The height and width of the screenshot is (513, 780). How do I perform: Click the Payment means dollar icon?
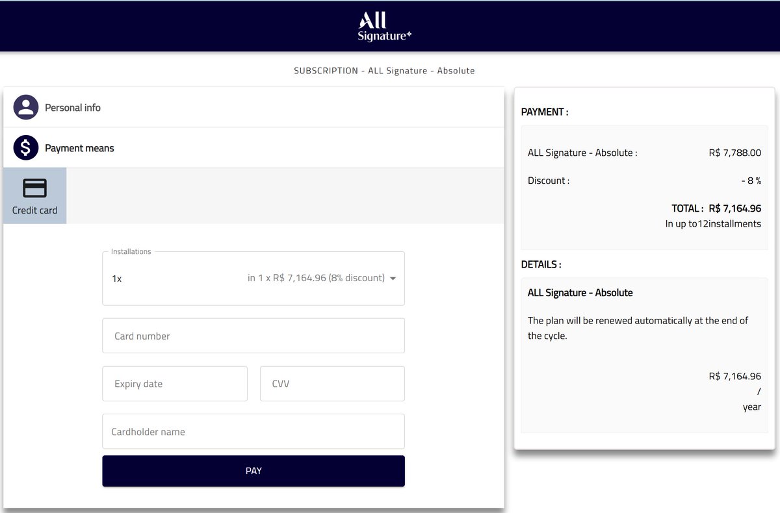[26, 148]
